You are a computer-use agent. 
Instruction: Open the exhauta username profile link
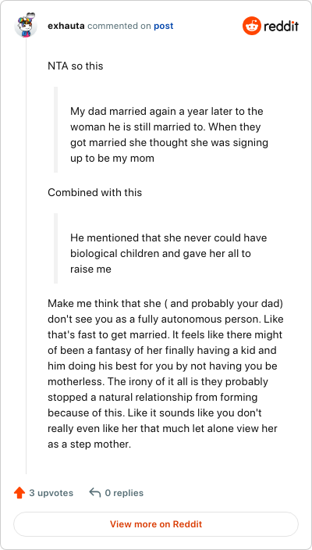tap(66, 26)
